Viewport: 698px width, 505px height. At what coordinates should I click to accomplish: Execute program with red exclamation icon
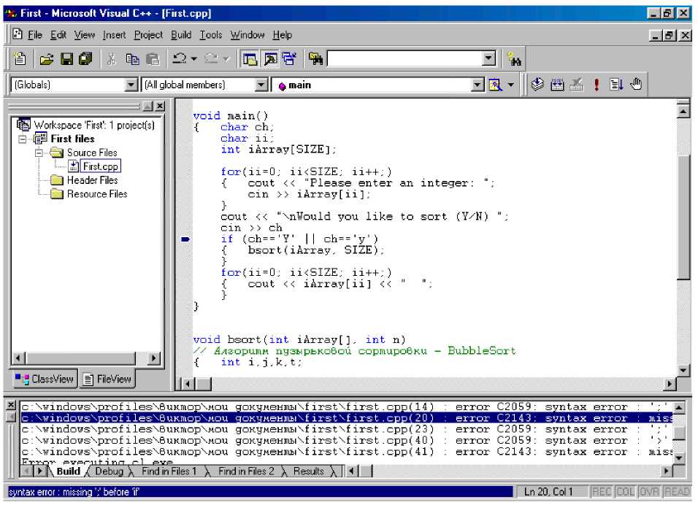597,84
